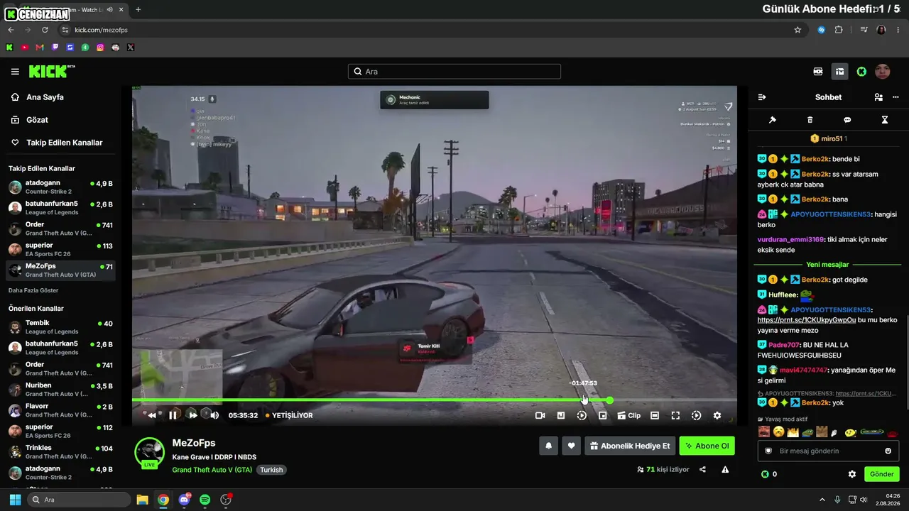This screenshot has height=511, width=909.
Task: Open the YouTube bookmark in bookmarks bar
Action: pos(24,48)
